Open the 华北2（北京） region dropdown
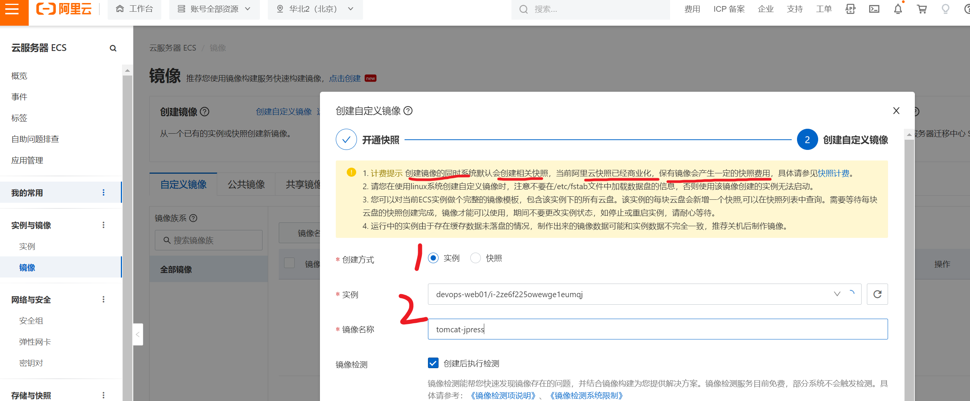The width and height of the screenshot is (970, 401). tap(315, 9)
